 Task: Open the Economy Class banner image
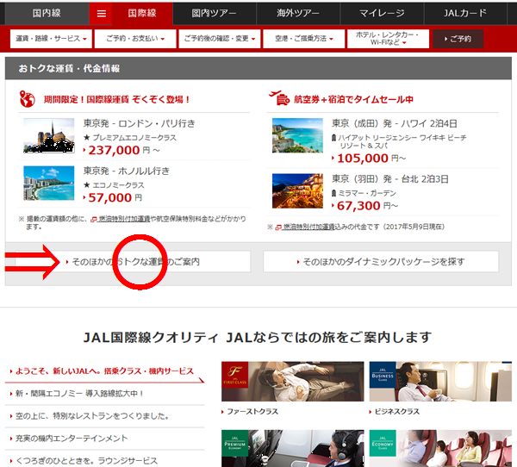[440, 449]
